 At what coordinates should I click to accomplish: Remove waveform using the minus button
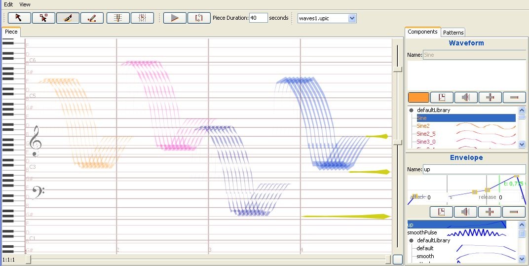point(514,97)
